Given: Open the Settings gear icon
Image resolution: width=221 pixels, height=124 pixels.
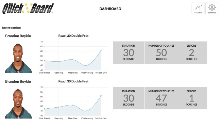Looking at the screenshot, I should [x=212, y=9].
